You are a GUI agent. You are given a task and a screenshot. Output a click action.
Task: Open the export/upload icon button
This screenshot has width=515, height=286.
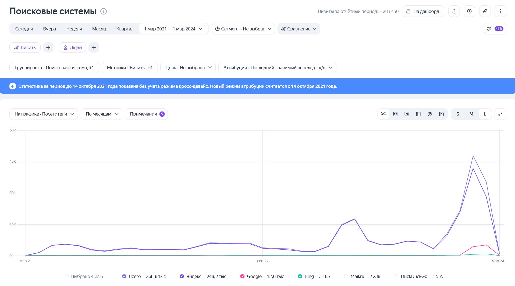pos(454,11)
